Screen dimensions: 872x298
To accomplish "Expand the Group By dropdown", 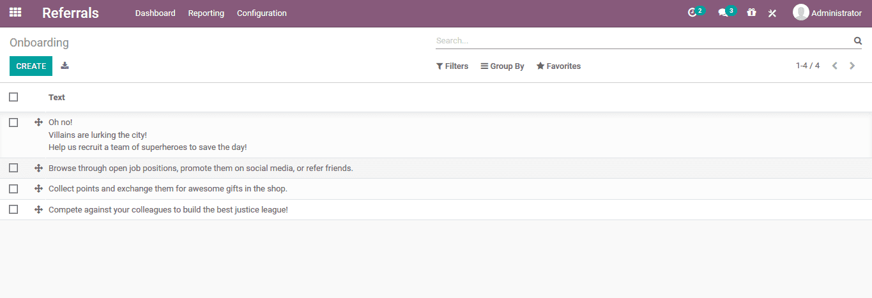I will 502,66.
